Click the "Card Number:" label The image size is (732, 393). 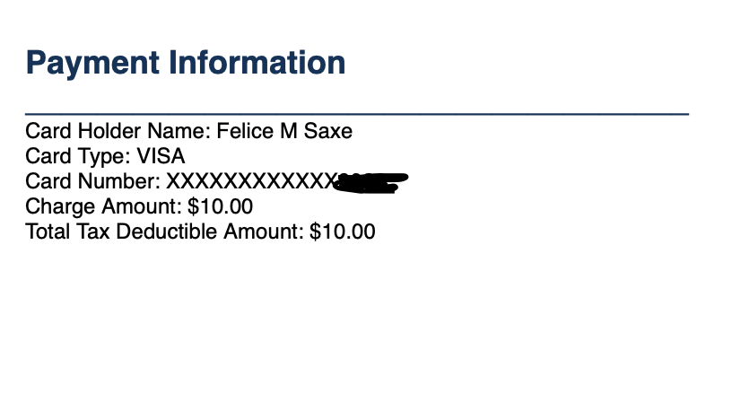click(93, 182)
